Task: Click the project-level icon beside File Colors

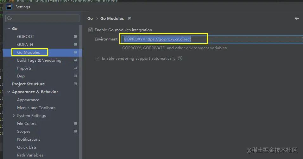Action: (75, 124)
